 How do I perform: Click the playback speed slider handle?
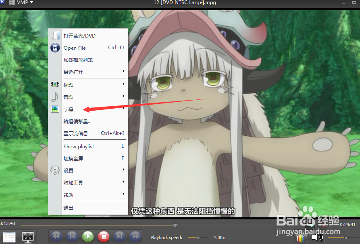(198, 238)
